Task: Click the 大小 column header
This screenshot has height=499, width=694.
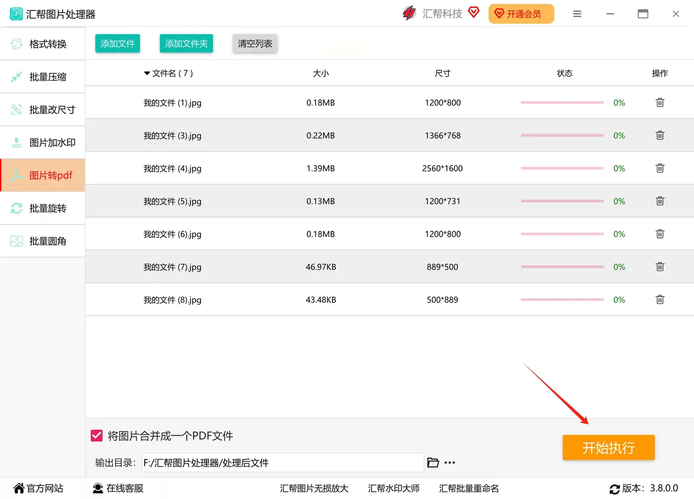Action: [321, 73]
